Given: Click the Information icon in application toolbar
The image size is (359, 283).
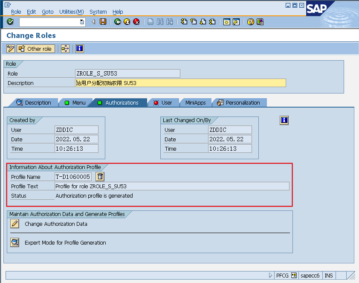Looking at the screenshot, I should pos(80,49).
